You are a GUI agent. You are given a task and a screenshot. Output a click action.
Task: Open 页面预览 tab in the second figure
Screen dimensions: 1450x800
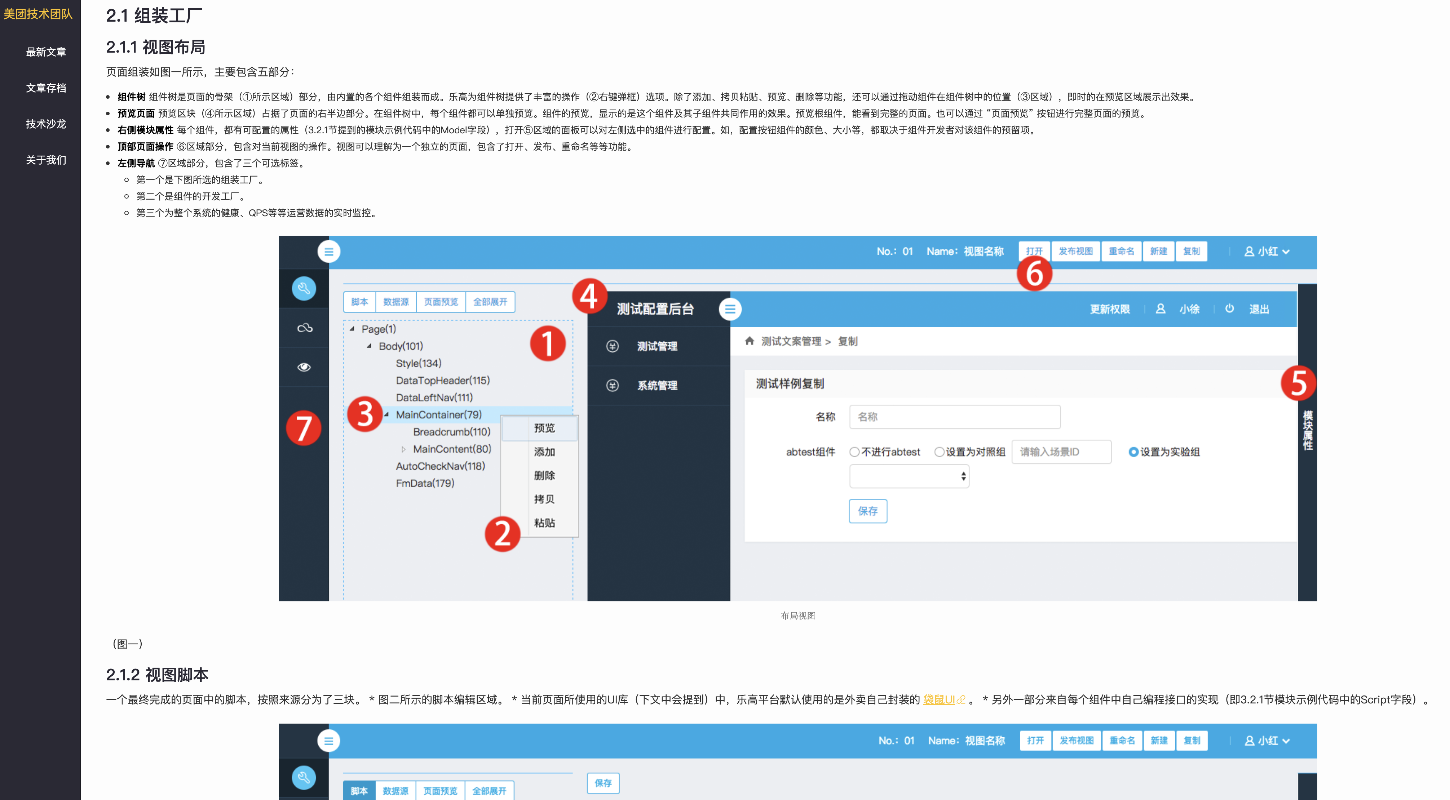pyautogui.click(x=440, y=790)
